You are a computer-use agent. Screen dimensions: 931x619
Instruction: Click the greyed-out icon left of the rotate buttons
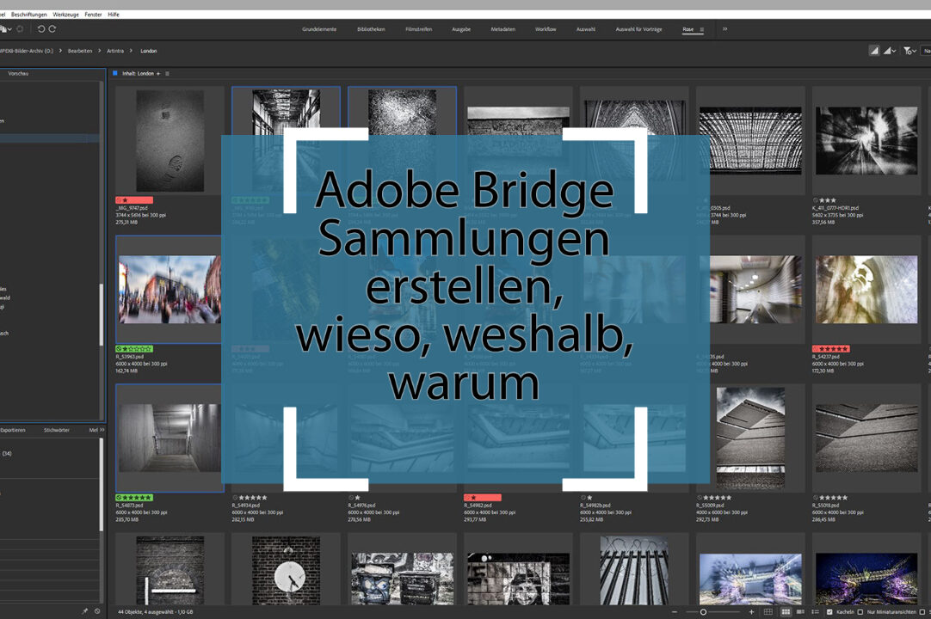[20, 29]
